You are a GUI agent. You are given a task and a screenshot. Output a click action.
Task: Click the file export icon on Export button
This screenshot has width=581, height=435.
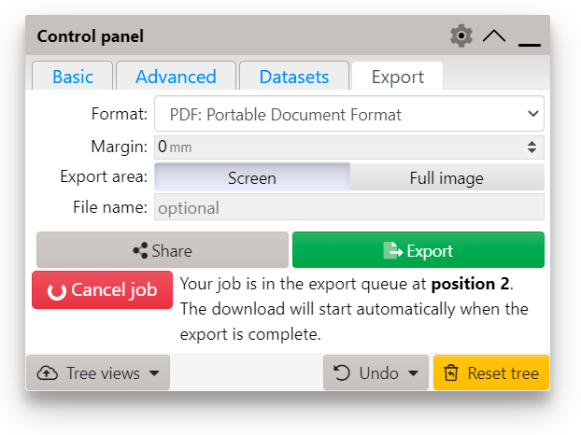click(392, 250)
